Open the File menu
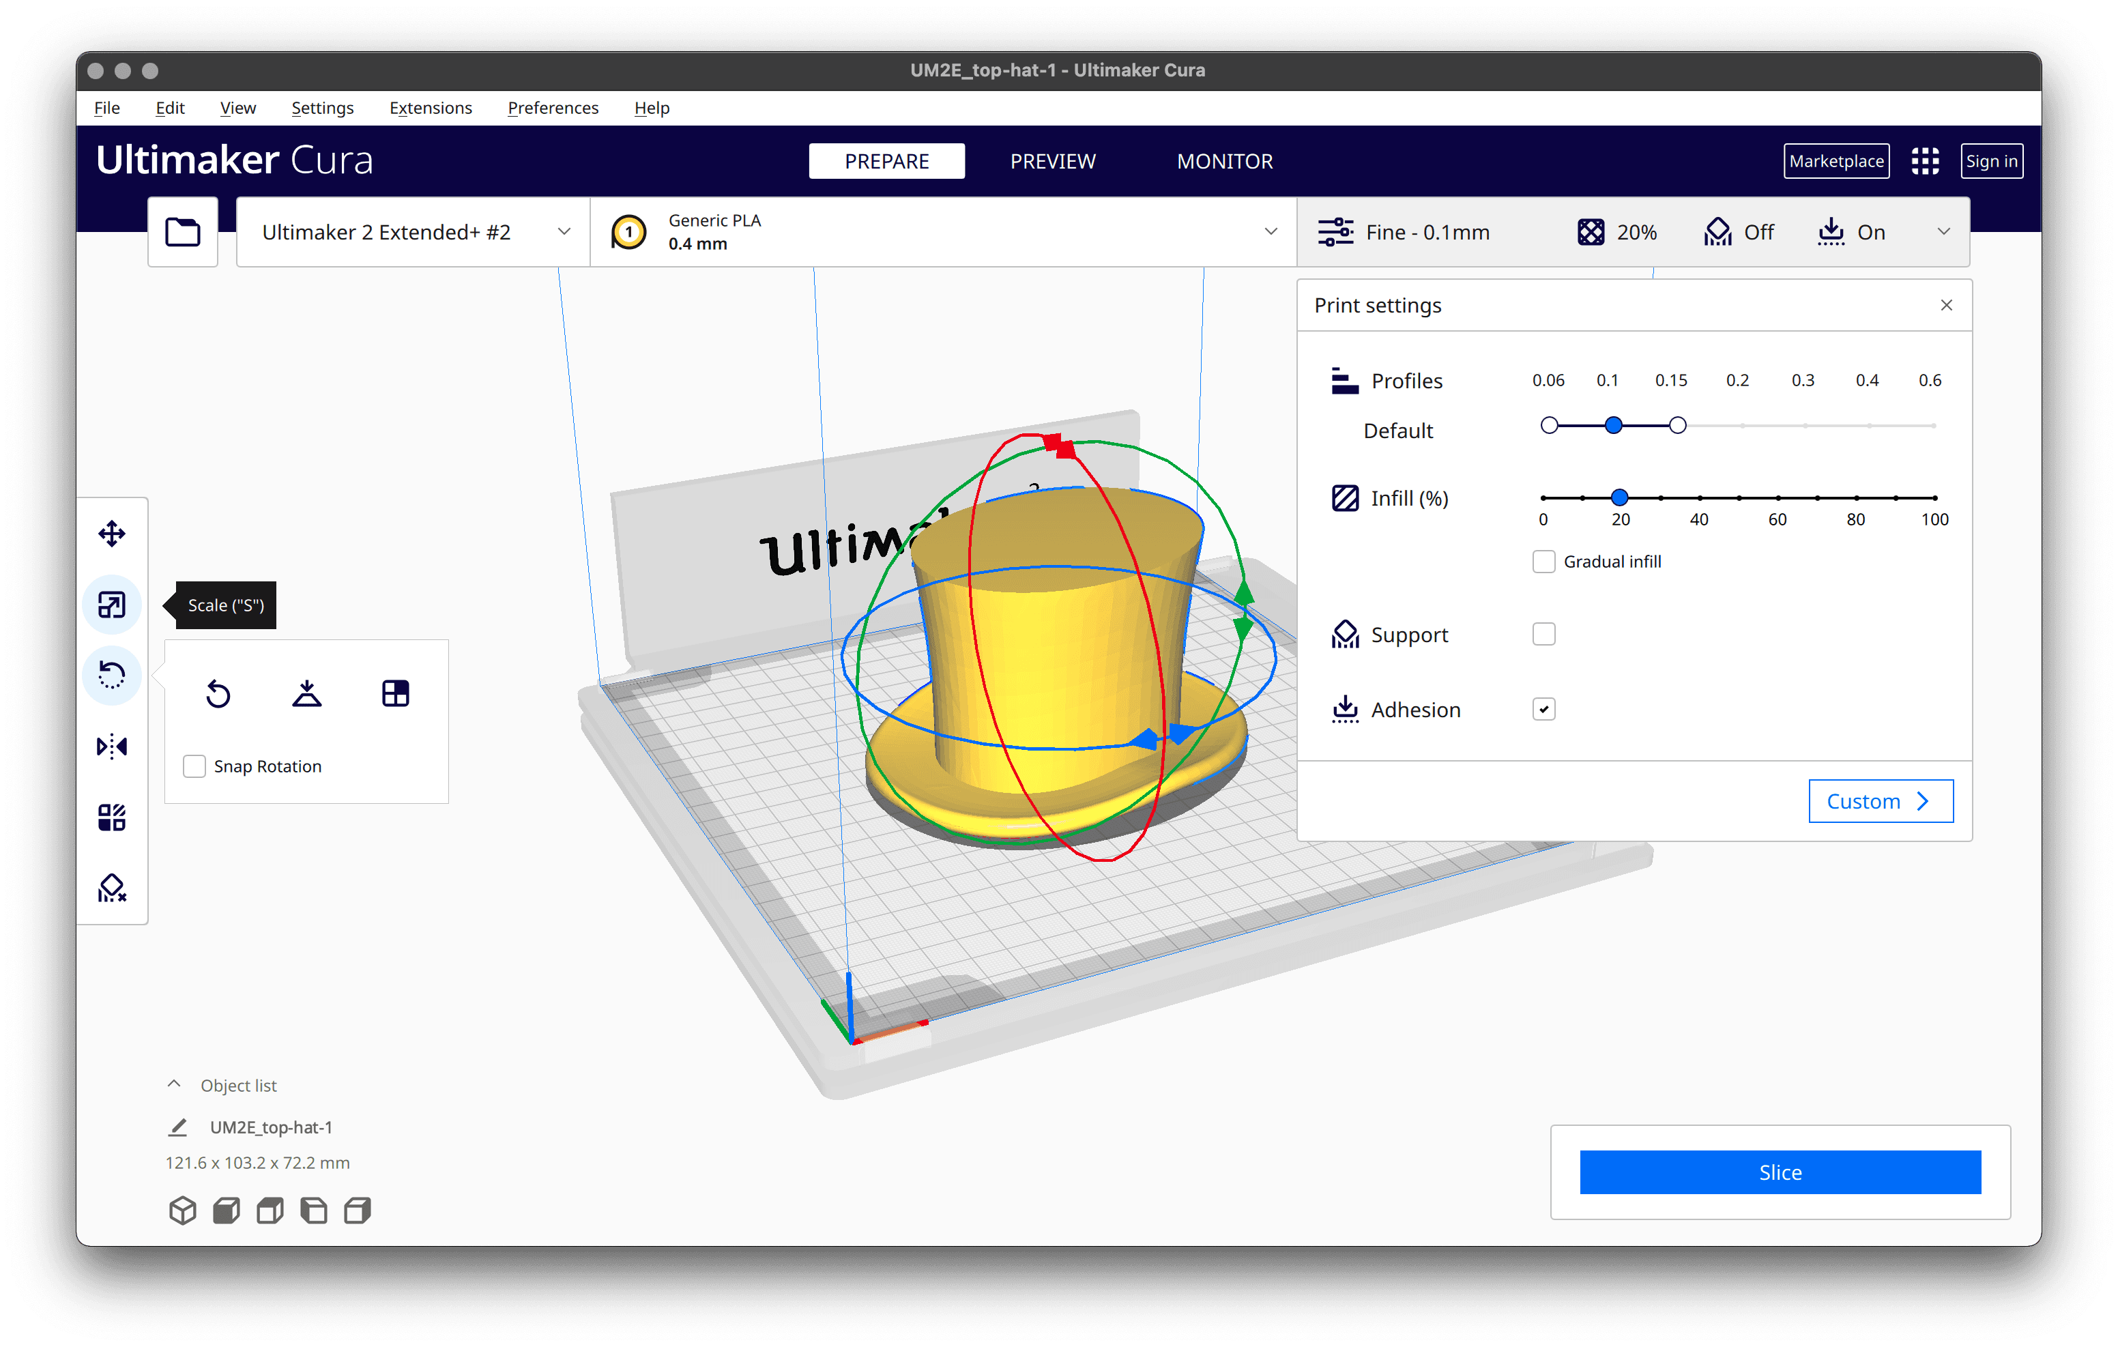This screenshot has width=2118, height=1347. click(106, 107)
